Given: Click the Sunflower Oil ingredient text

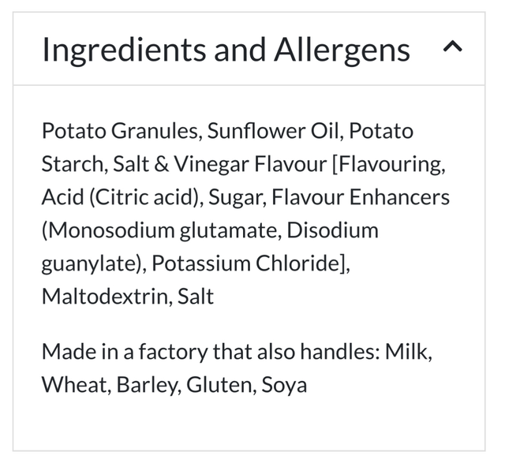Looking at the screenshot, I should click(x=273, y=131).
